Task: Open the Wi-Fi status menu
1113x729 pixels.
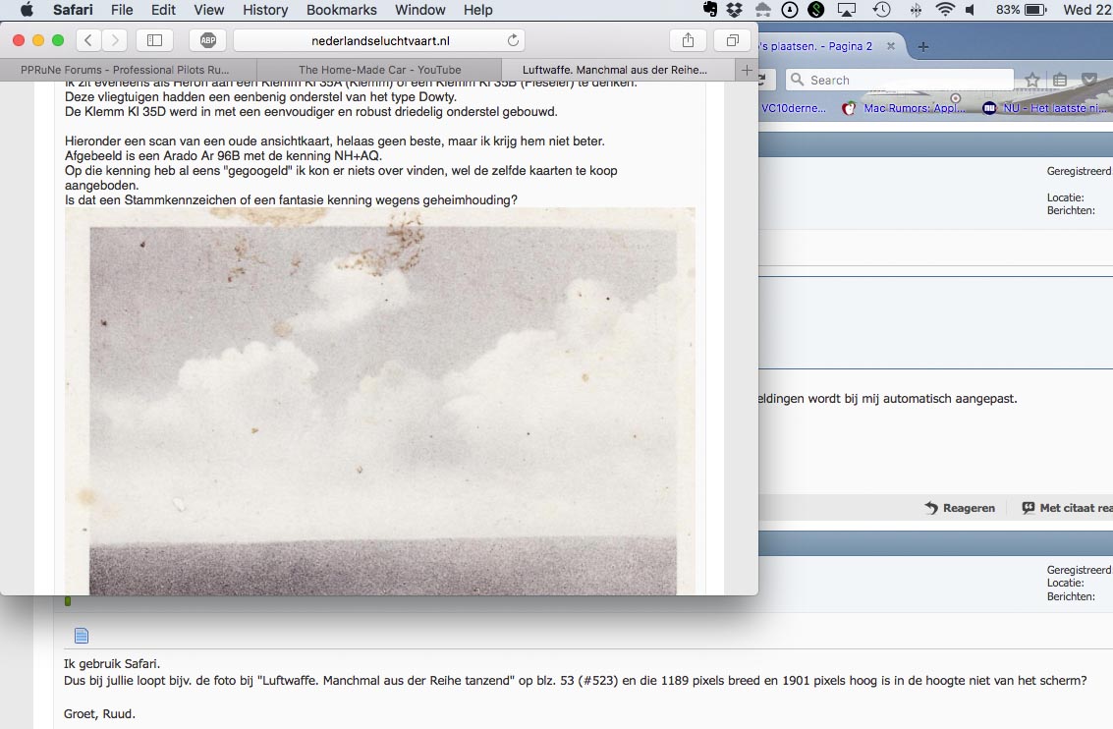Action: click(945, 10)
